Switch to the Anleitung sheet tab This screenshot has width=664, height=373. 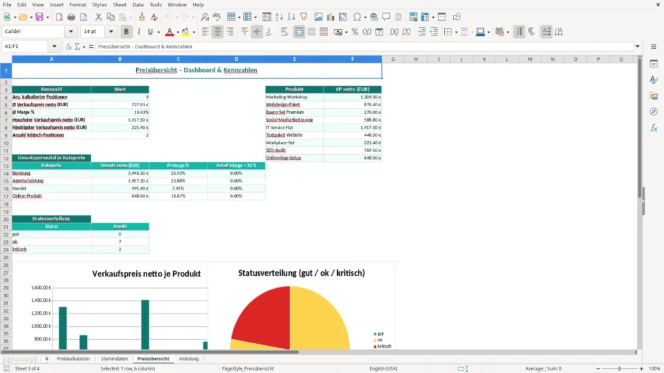click(x=189, y=359)
